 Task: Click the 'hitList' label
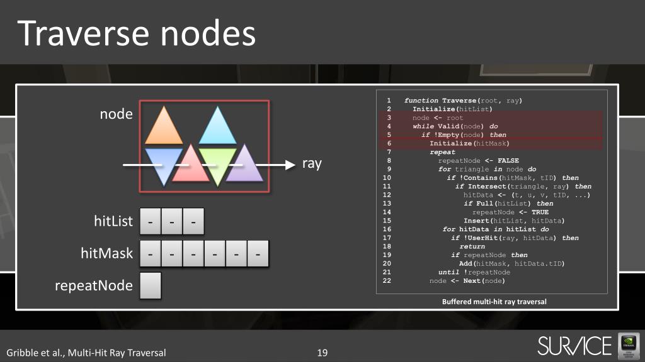pos(113,221)
